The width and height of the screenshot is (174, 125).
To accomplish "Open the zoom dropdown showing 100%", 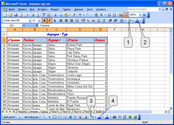I will (x=140, y=15).
